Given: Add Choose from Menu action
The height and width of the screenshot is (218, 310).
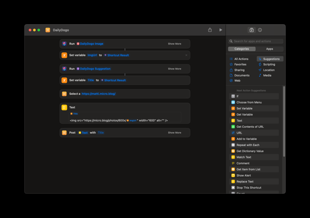Looking at the screenshot, I should coord(254,103).
